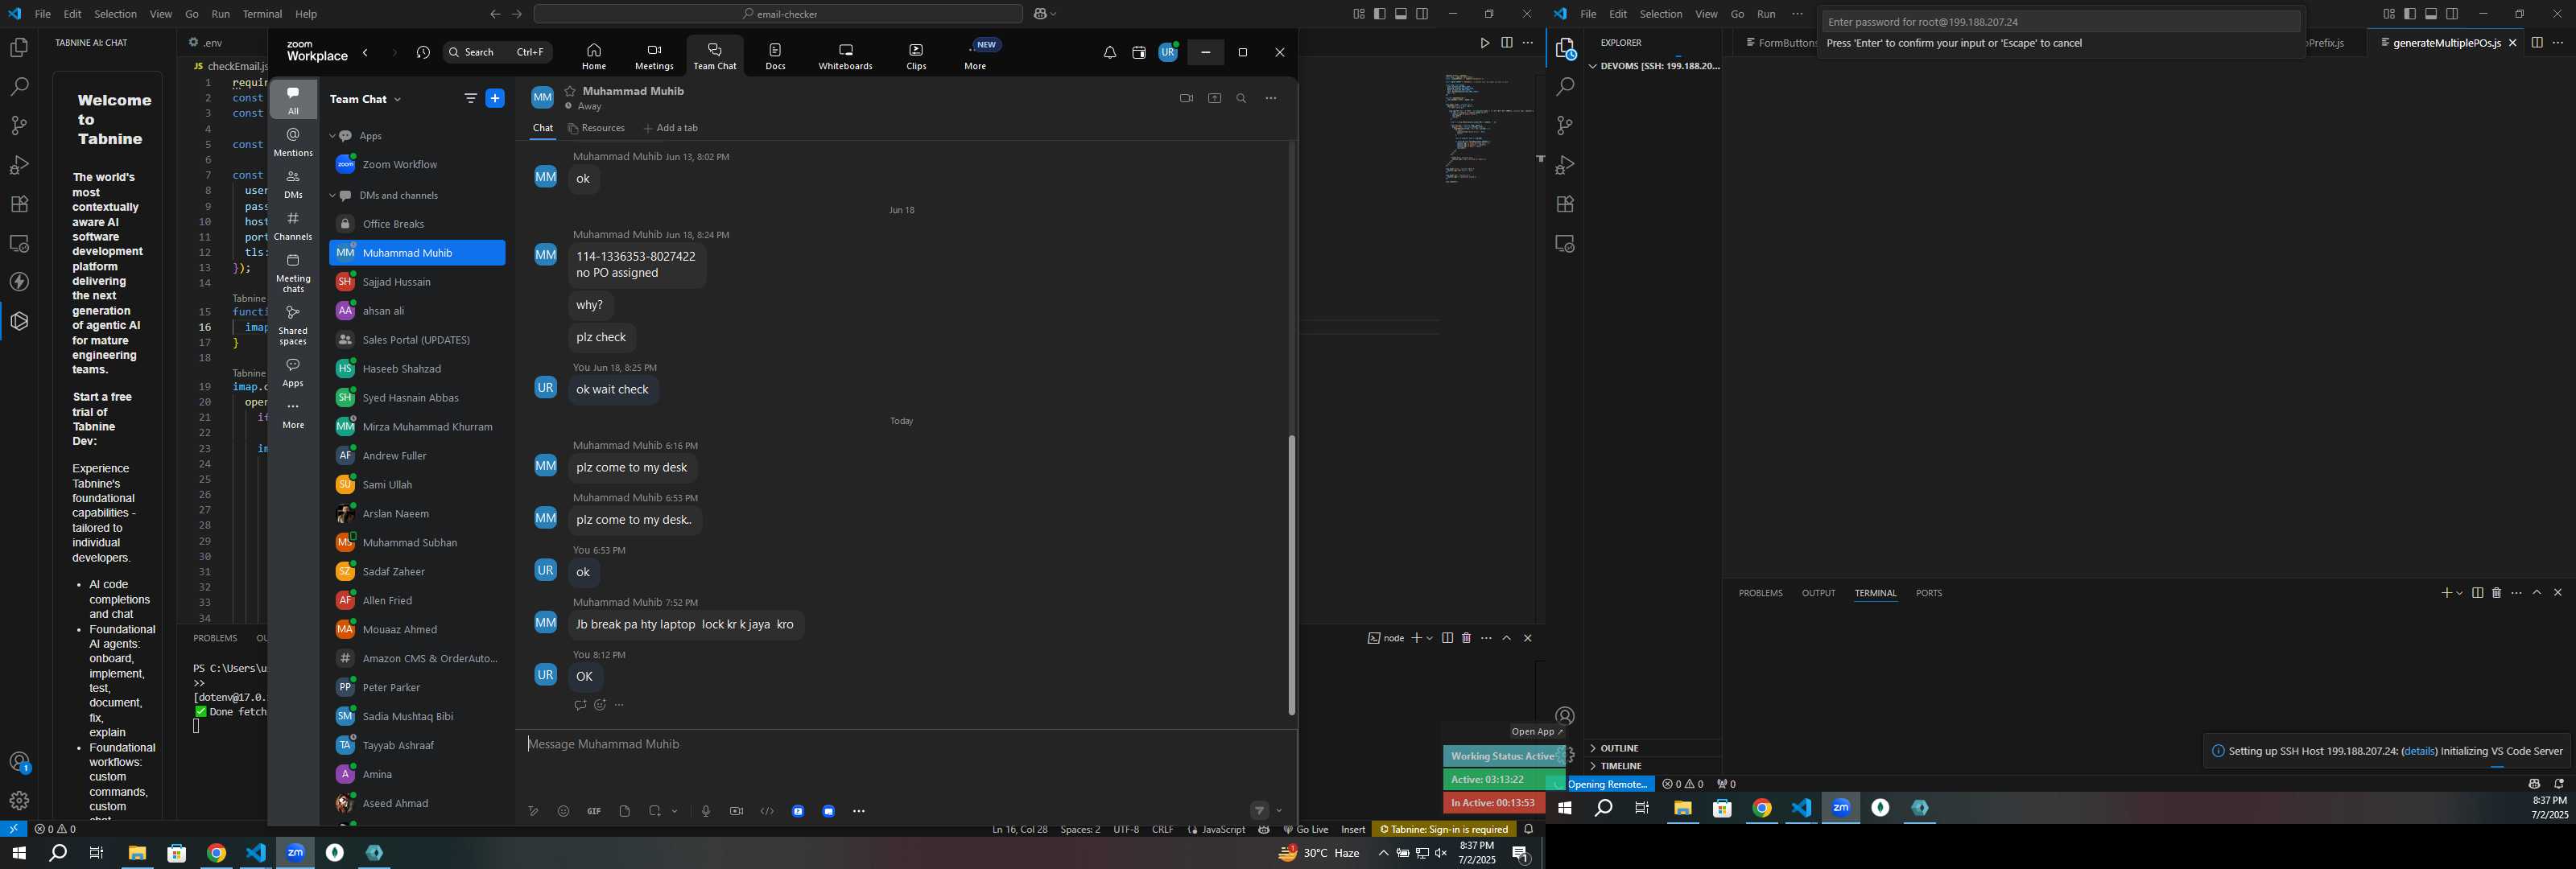Switch to PORTS tab in right panel
The height and width of the screenshot is (869, 2576).
1929,594
